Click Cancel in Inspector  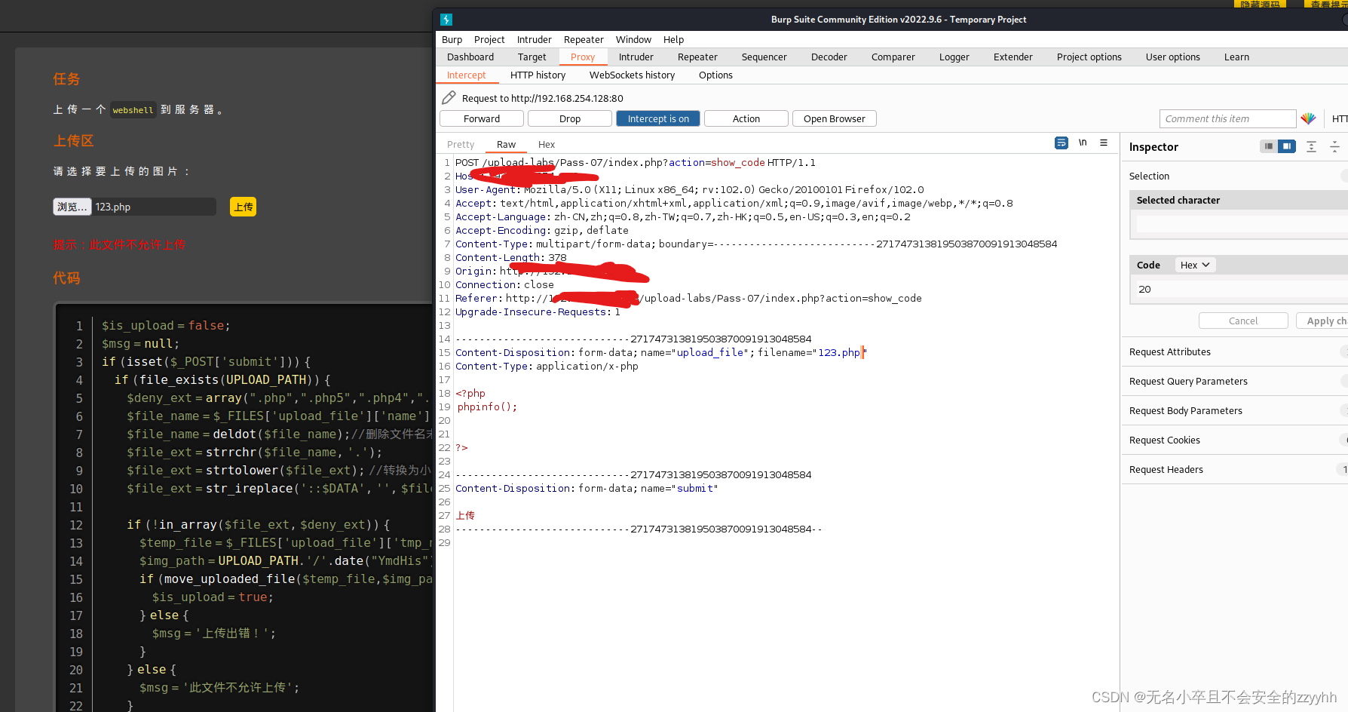1243,321
